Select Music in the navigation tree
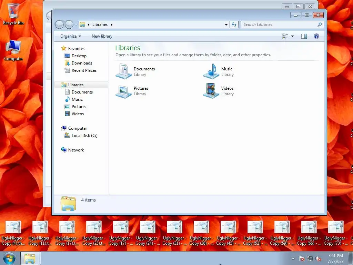Image resolution: width=353 pixels, height=265 pixels. point(77,99)
